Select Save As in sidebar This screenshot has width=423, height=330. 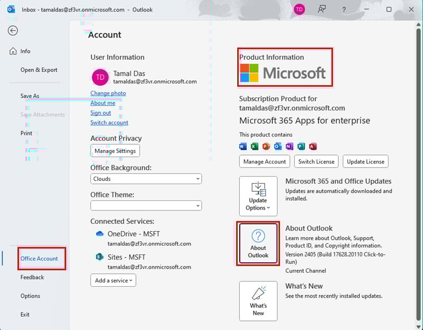(30, 96)
